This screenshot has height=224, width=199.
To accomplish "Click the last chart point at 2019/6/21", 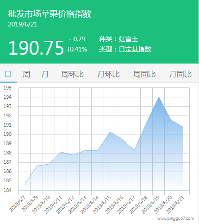I will (183, 127).
